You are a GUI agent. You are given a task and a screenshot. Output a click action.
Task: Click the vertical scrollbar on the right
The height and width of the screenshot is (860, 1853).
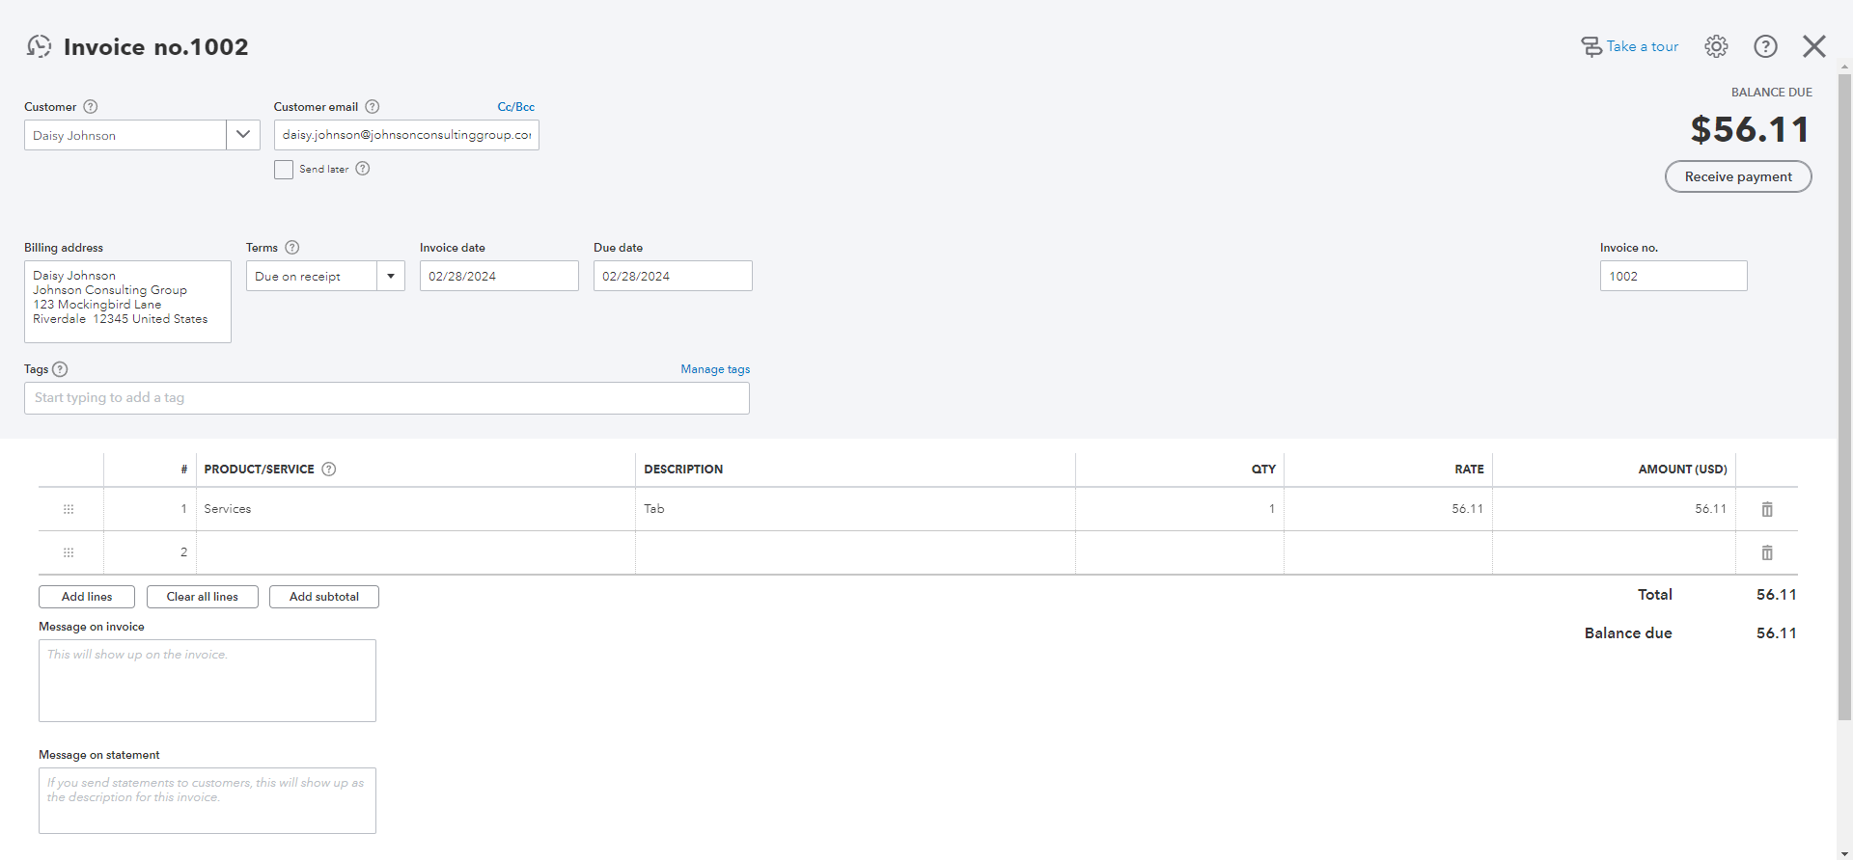point(1844,386)
